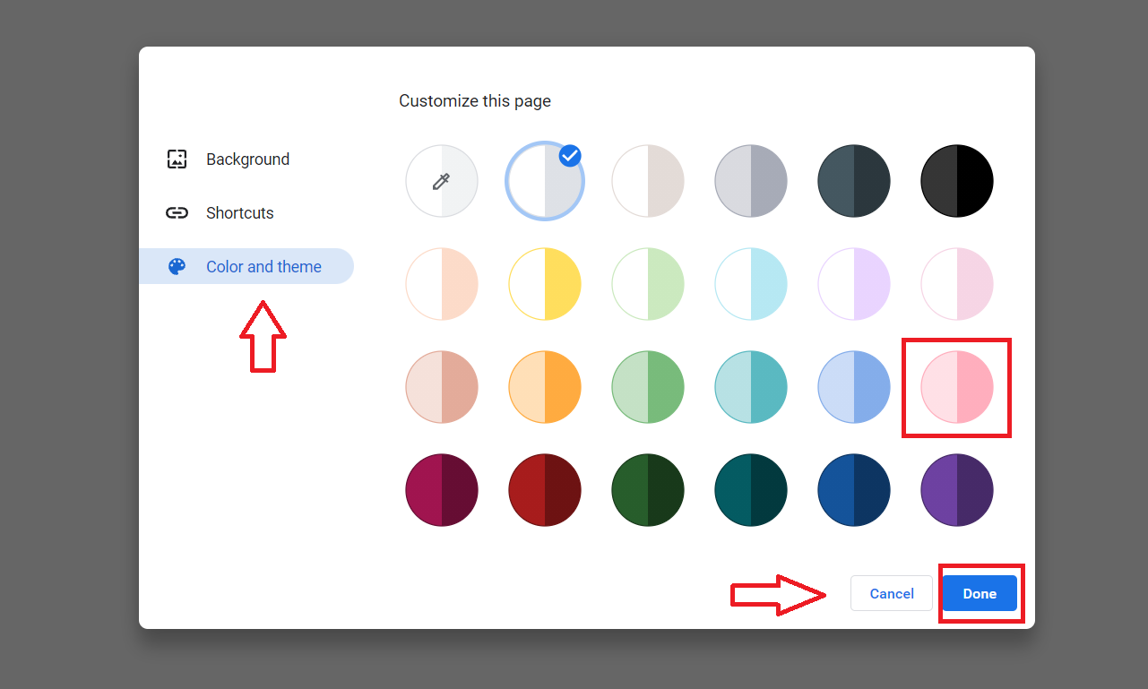Click the Shortcuts link icon
The image size is (1148, 689).
[x=177, y=213]
